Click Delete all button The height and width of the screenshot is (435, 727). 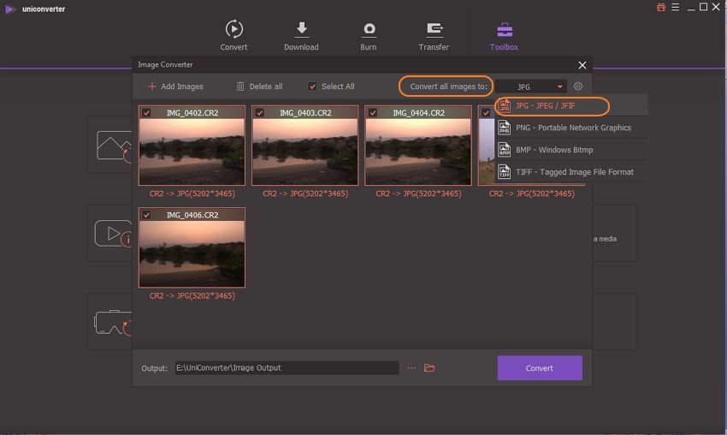(x=259, y=86)
